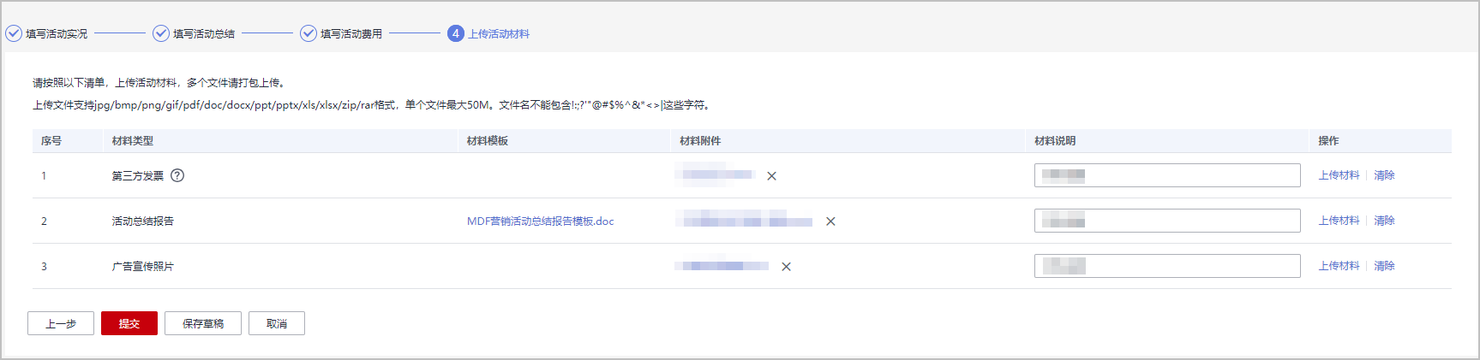
Task: Click the step 4 number icon
Action: coord(456,33)
